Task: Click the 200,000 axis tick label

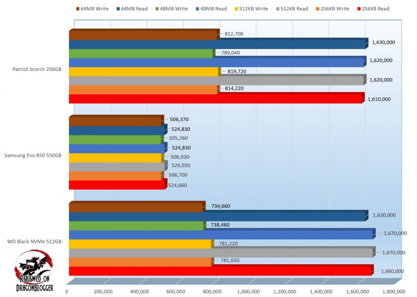Action: (103, 292)
